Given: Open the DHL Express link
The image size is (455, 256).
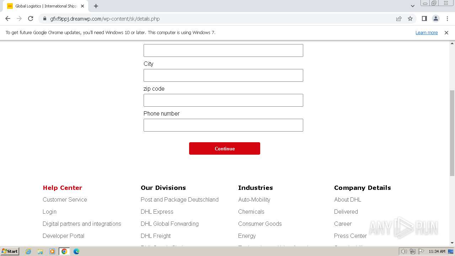Looking at the screenshot, I should click(x=157, y=212).
